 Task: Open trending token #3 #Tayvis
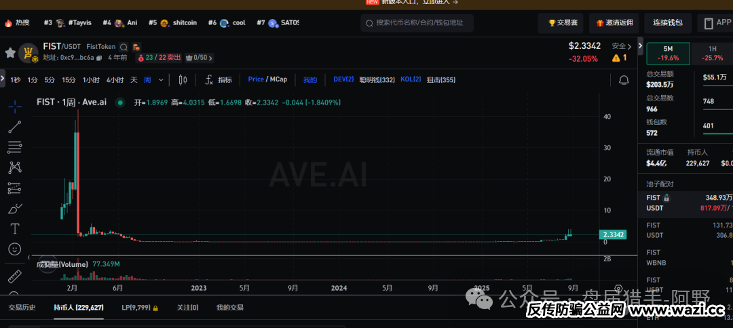point(68,22)
